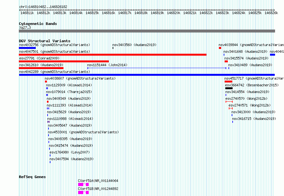284x196 pixels.
Task: Click the thin blue line of nsv1151444
Action: point(157,68)
